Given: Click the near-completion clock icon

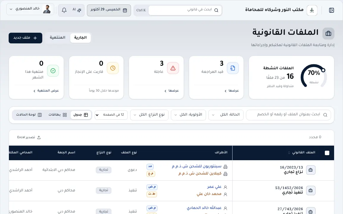Looking at the screenshot, I should [113, 68].
